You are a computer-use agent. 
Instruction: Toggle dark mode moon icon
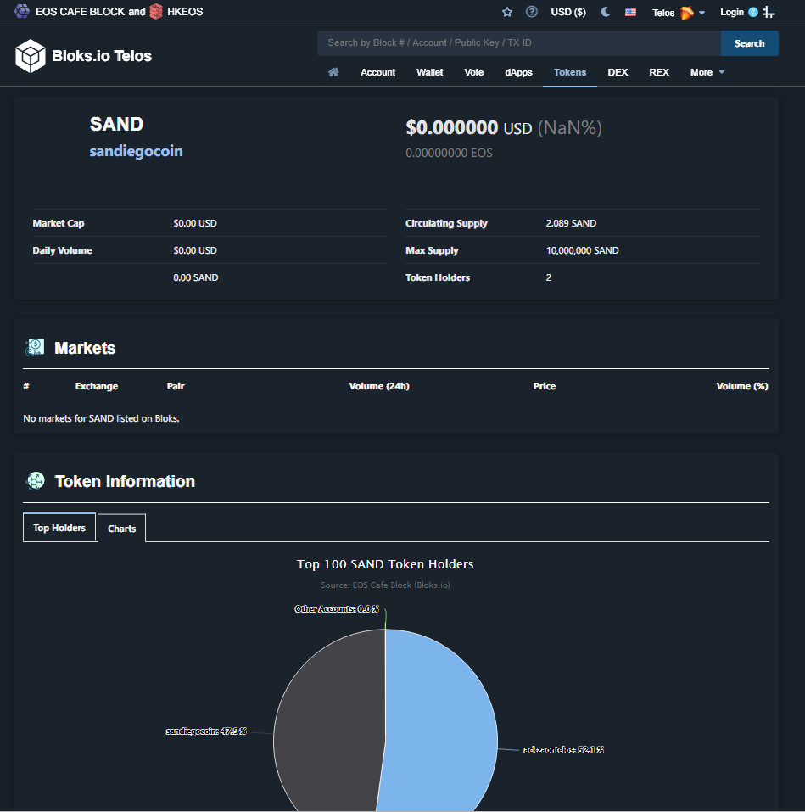(605, 12)
